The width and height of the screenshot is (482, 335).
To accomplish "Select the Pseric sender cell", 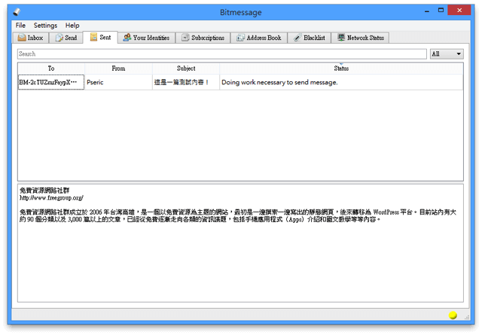I will pyautogui.click(x=118, y=82).
